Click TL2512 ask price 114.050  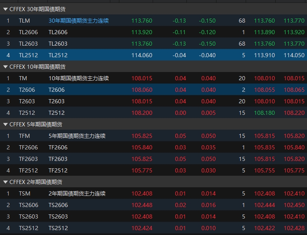(x=294, y=55)
